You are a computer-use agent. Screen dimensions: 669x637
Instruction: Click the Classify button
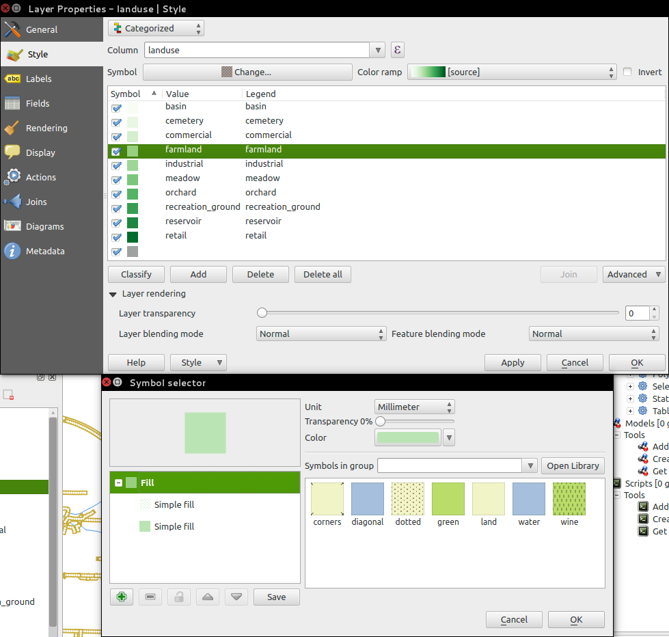136,274
